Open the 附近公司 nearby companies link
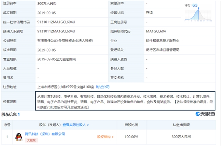The height and width of the screenshot is (146, 221). [x=103, y=87]
